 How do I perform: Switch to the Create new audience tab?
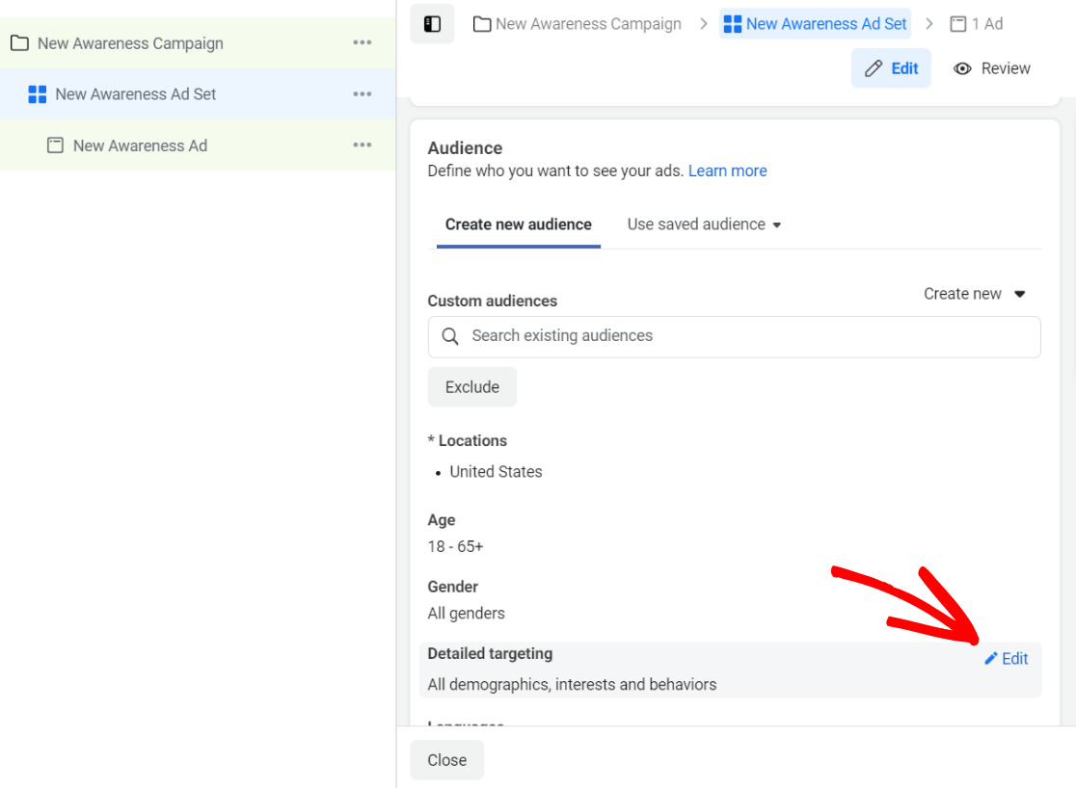tap(518, 223)
